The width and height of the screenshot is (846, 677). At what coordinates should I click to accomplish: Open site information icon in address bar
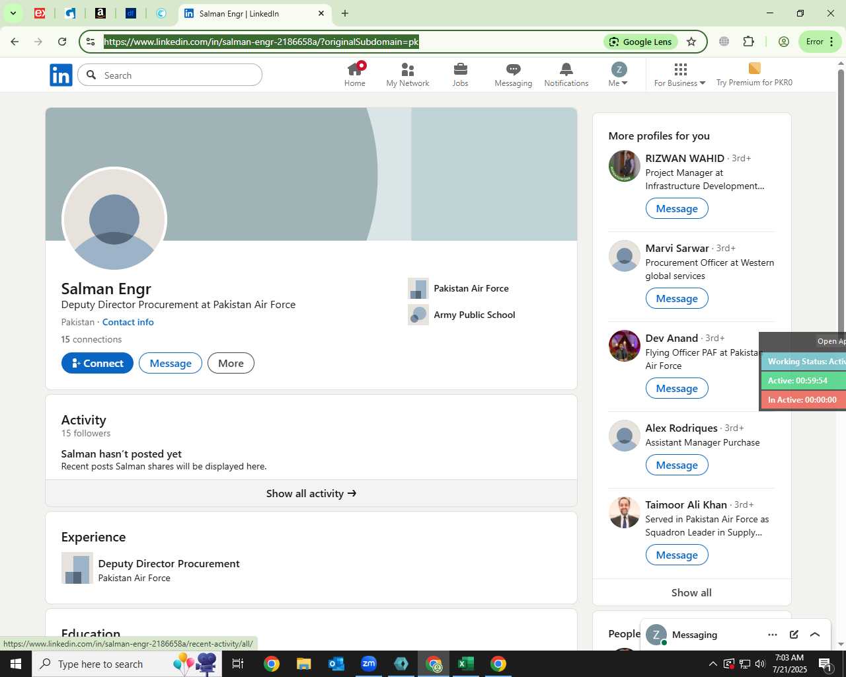tap(91, 42)
